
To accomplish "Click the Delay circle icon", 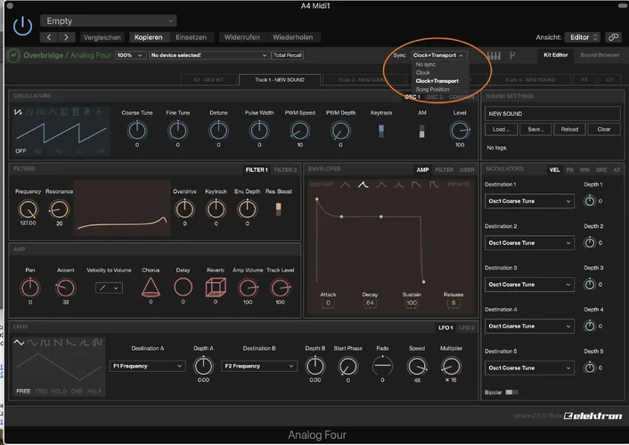I will pyautogui.click(x=183, y=287).
